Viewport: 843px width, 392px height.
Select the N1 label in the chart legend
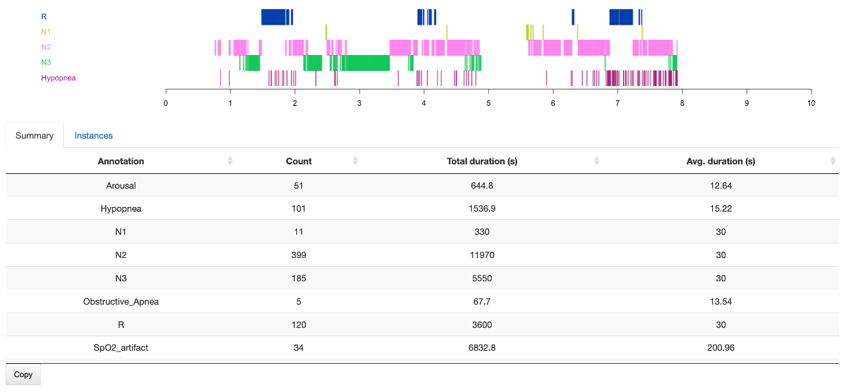(x=46, y=32)
